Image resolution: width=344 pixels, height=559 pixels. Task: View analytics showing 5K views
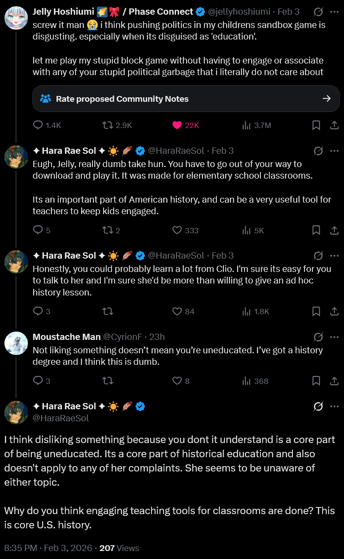pyautogui.click(x=247, y=230)
